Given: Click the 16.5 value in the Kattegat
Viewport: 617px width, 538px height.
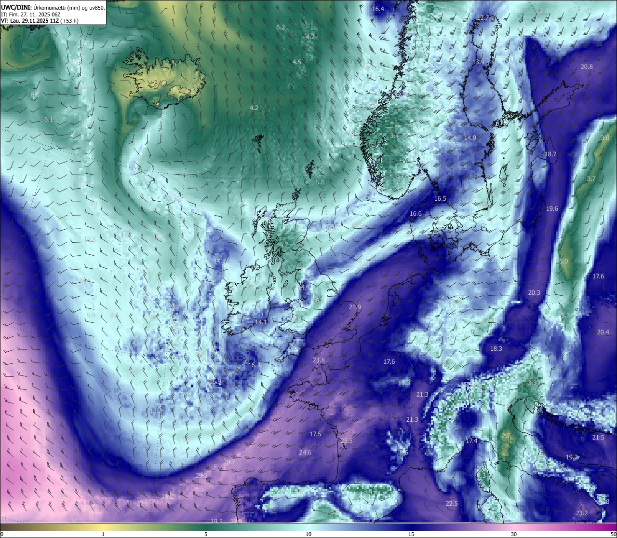Looking at the screenshot, I should tap(440, 199).
